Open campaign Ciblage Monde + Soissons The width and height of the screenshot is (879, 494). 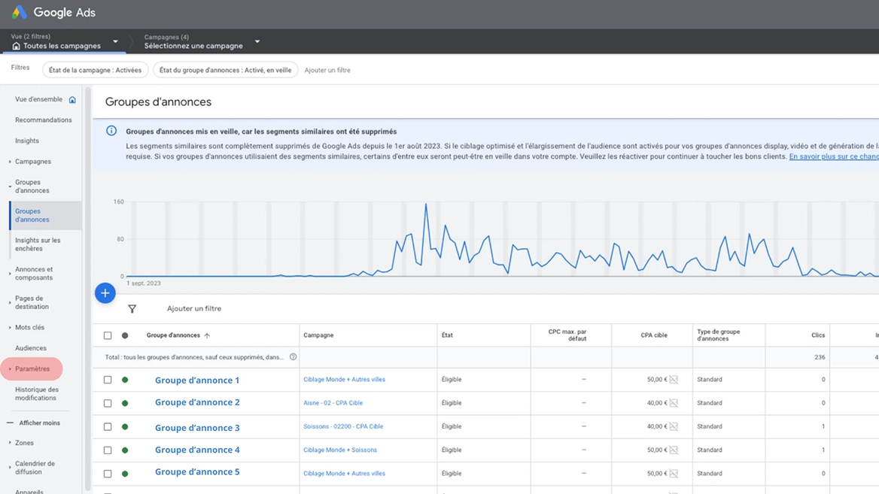340,450
